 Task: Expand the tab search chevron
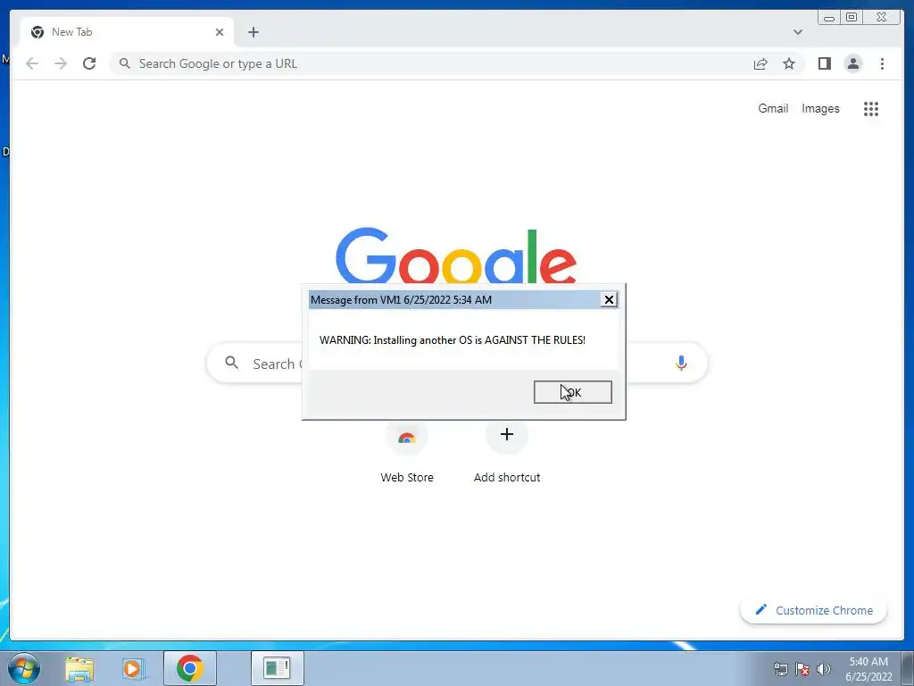pyautogui.click(x=797, y=32)
